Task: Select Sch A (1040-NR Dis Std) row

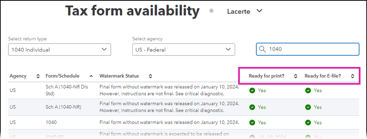Action: click(x=184, y=90)
